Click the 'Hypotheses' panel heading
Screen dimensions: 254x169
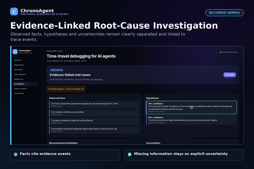pyautogui.click(x=153, y=98)
